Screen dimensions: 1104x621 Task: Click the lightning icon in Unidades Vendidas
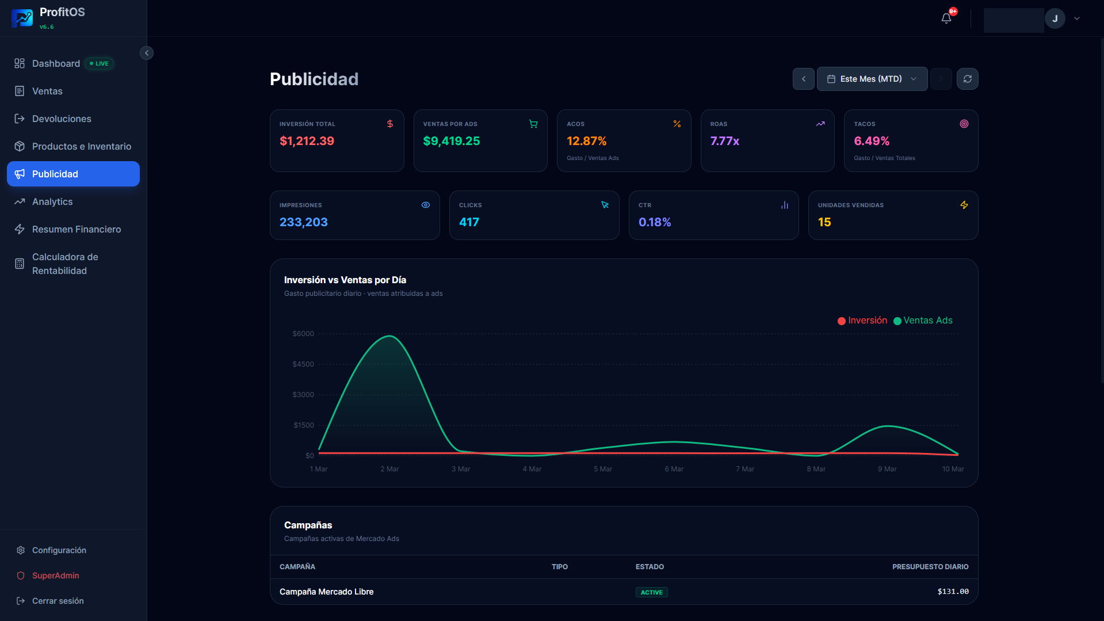pos(964,205)
